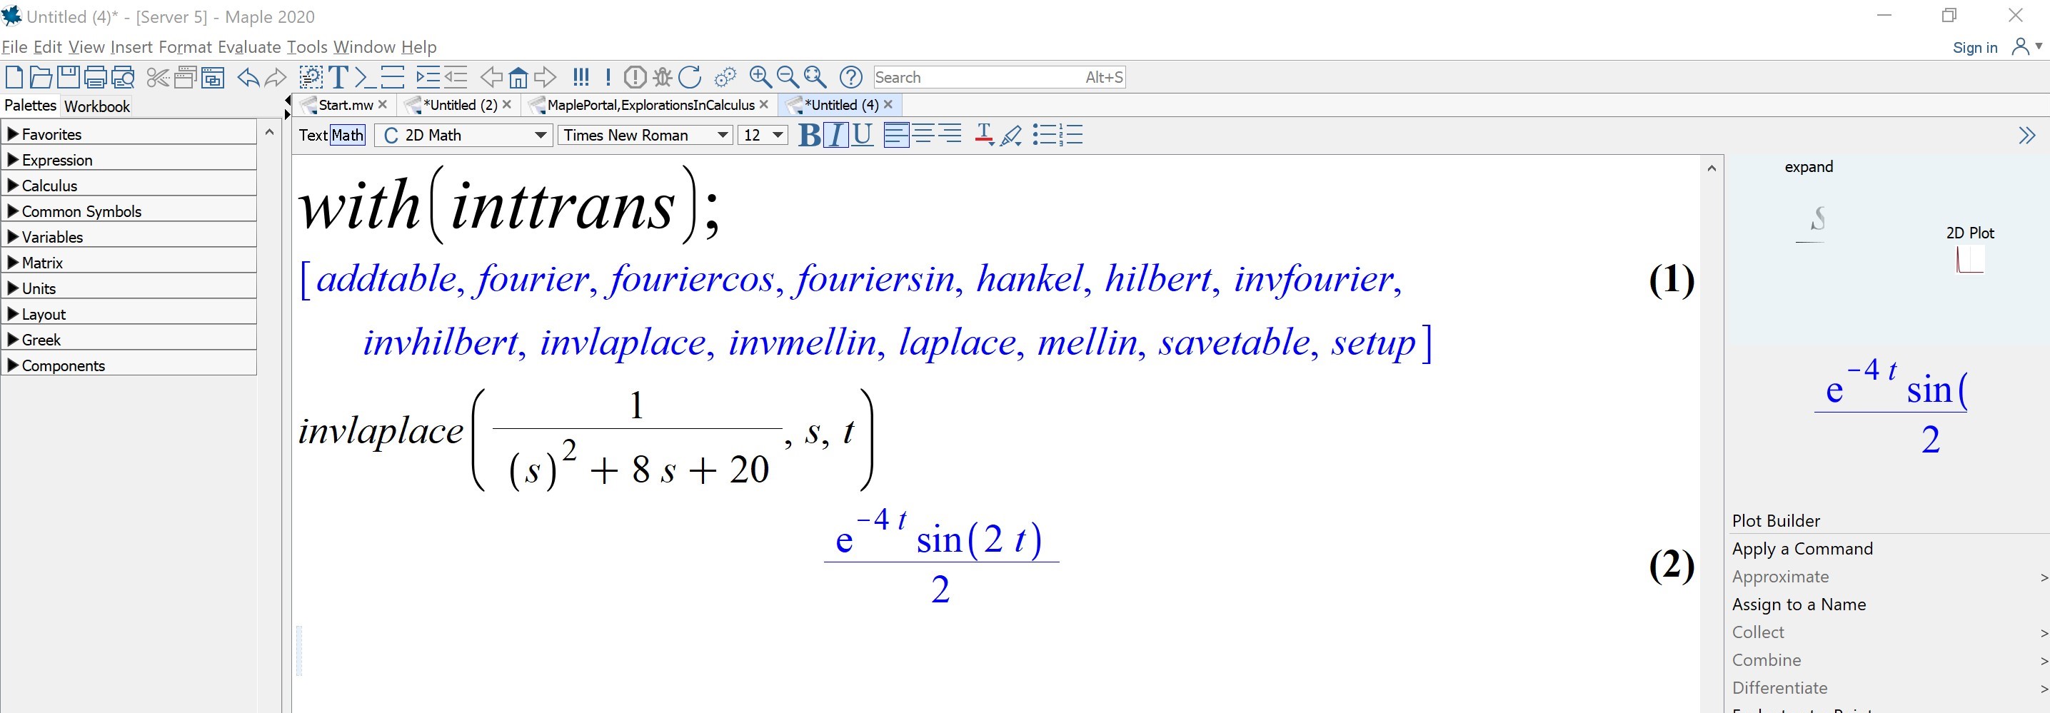Switch to the Start.mw tab
Viewport: 2050px width, 713px height.
pos(346,105)
